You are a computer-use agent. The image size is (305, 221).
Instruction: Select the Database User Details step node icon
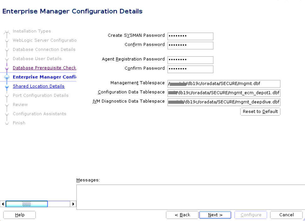tap(7, 58)
